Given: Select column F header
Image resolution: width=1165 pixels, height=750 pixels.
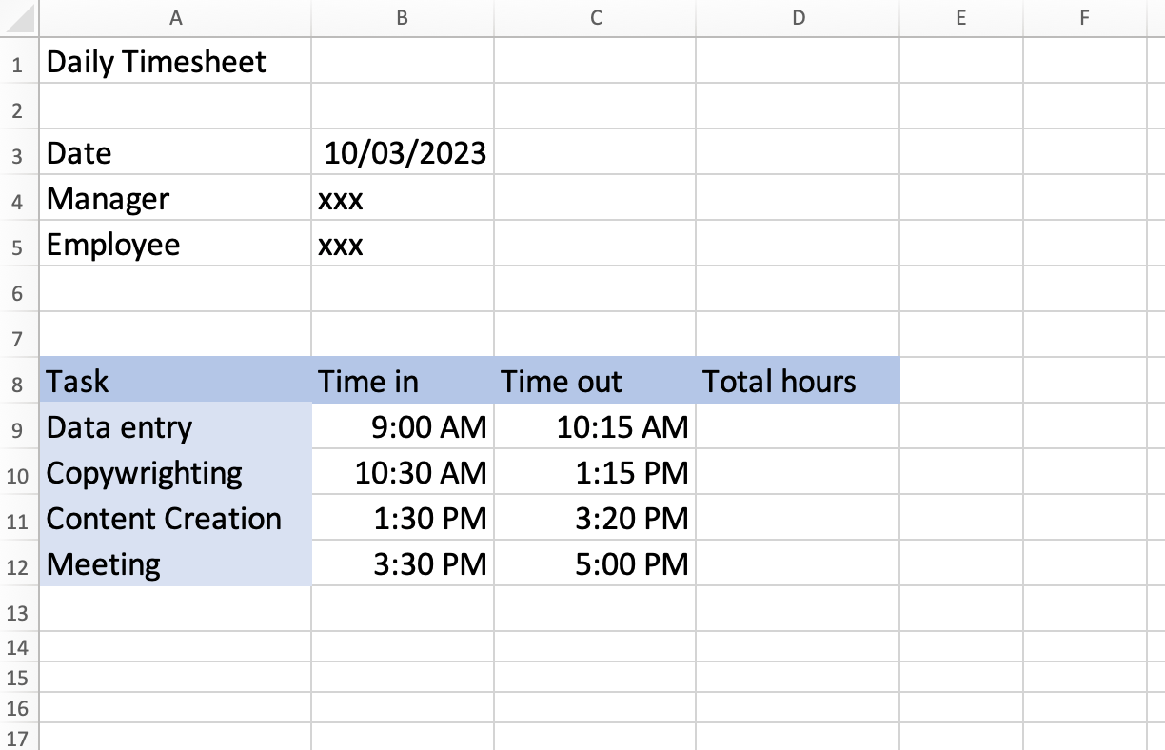Looking at the screenshot, I should [1084, 17].
